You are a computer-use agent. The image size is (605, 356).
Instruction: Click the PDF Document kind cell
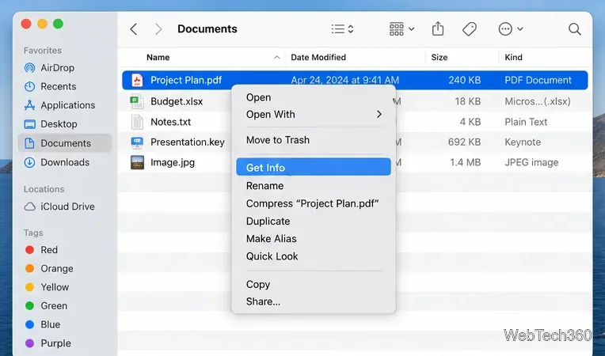point(538,80)
